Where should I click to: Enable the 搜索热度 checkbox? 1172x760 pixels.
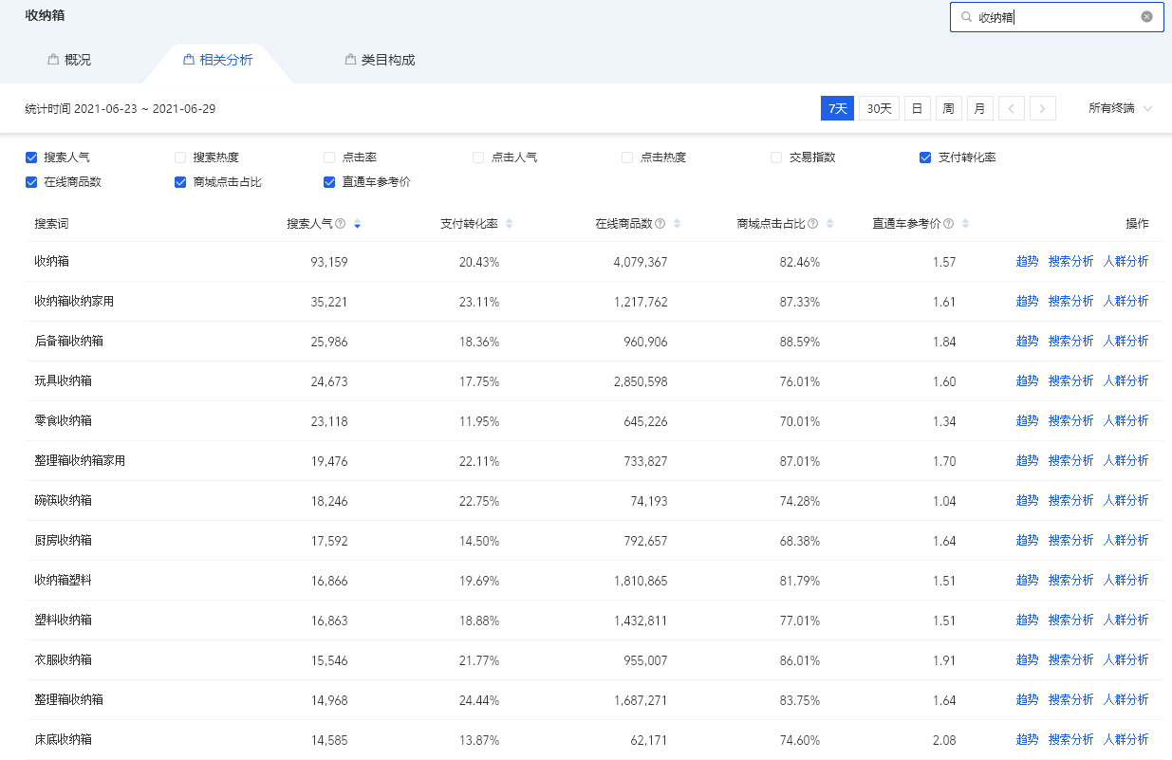(x=180, y=158)
